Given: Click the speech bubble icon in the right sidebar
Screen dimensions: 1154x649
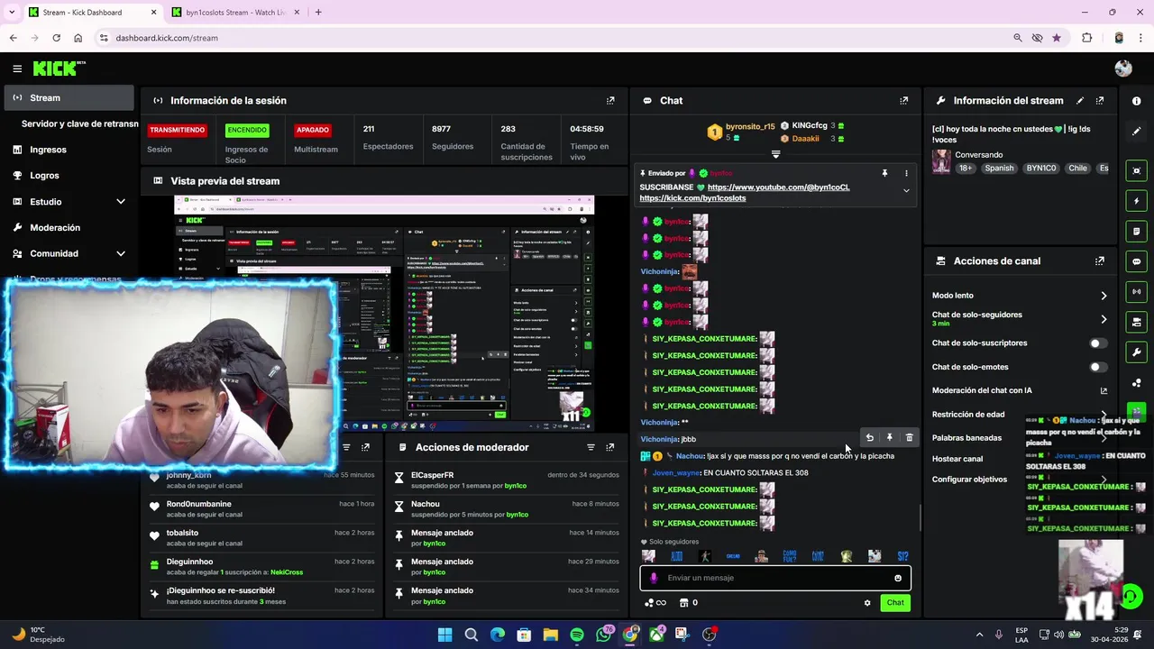Looking at the screenshot, I should [x=1137, y=261].
